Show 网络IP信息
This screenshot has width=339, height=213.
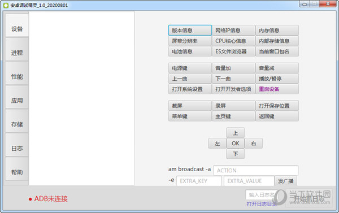[233, 31]
